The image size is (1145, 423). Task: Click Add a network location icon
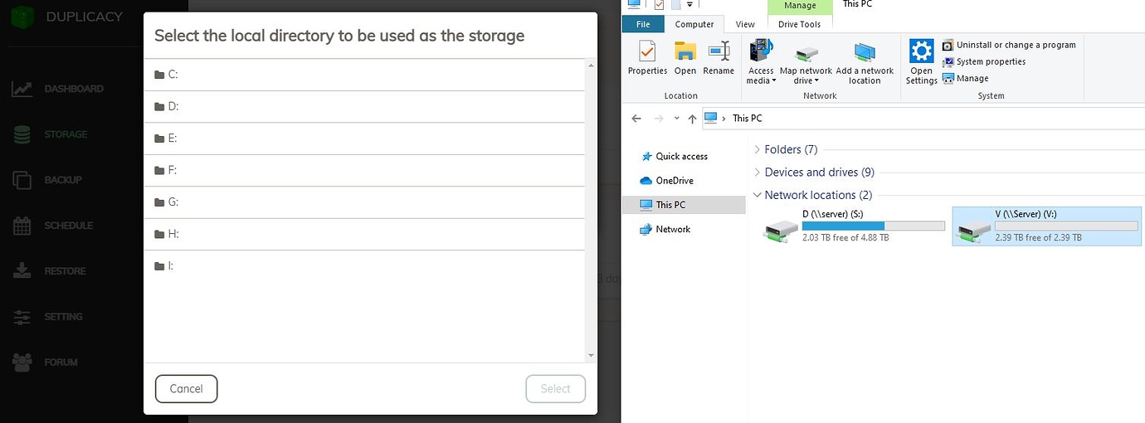(865, 62)
